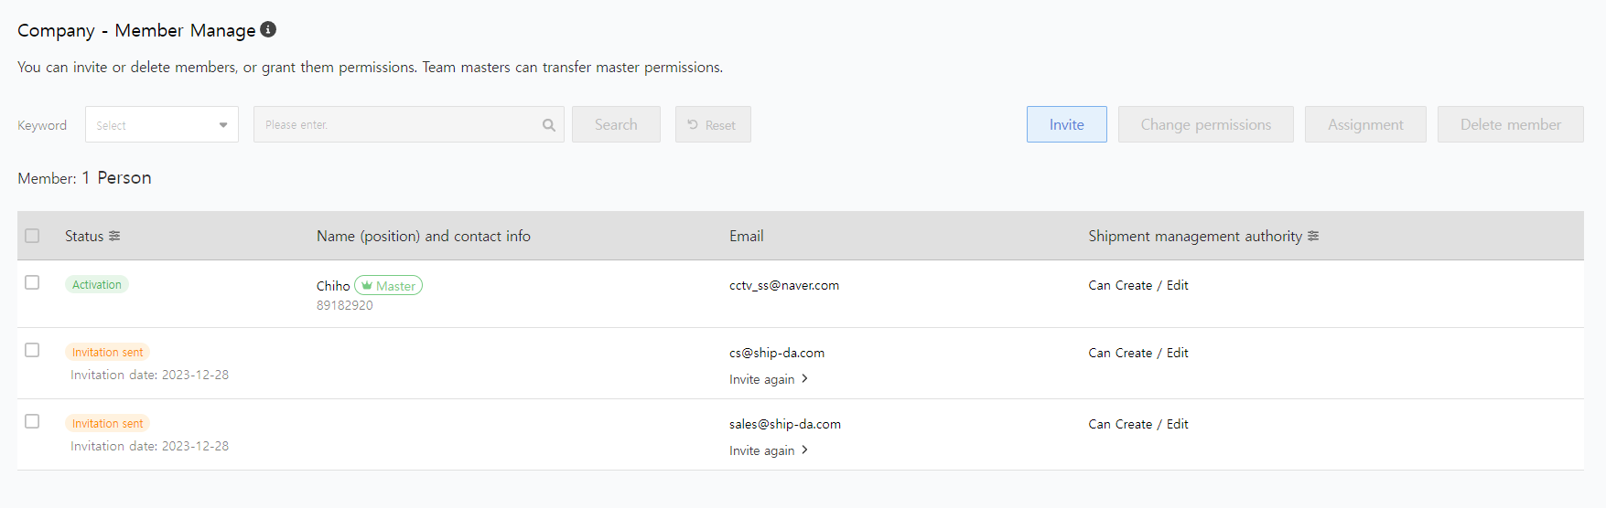
Task: Tick the sales@ship-da.com member checkbox
Action: coord(32,421)
